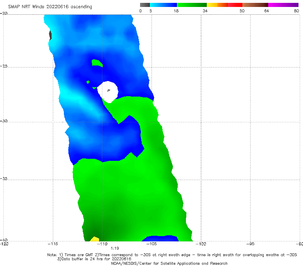Click the small green patch near -25 latitude
This screenshot has width=303, height=266.
click(97, 63)
